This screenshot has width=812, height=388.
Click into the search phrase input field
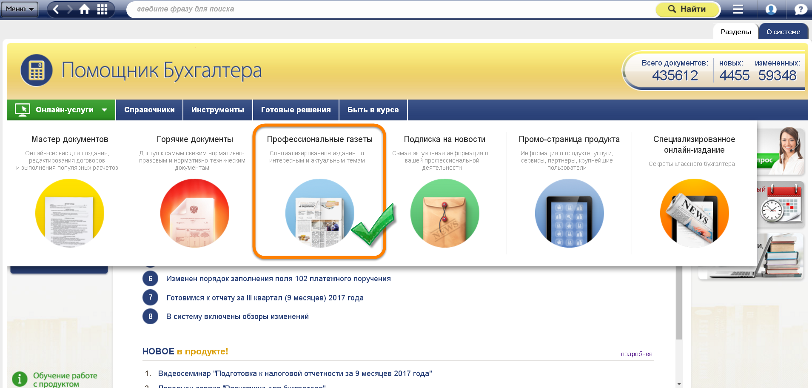click(383, 9)
